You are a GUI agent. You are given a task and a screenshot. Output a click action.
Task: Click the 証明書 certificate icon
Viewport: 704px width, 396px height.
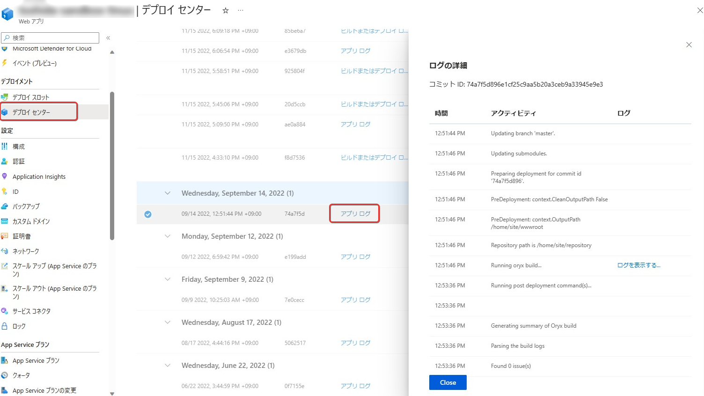pos(5,236)
